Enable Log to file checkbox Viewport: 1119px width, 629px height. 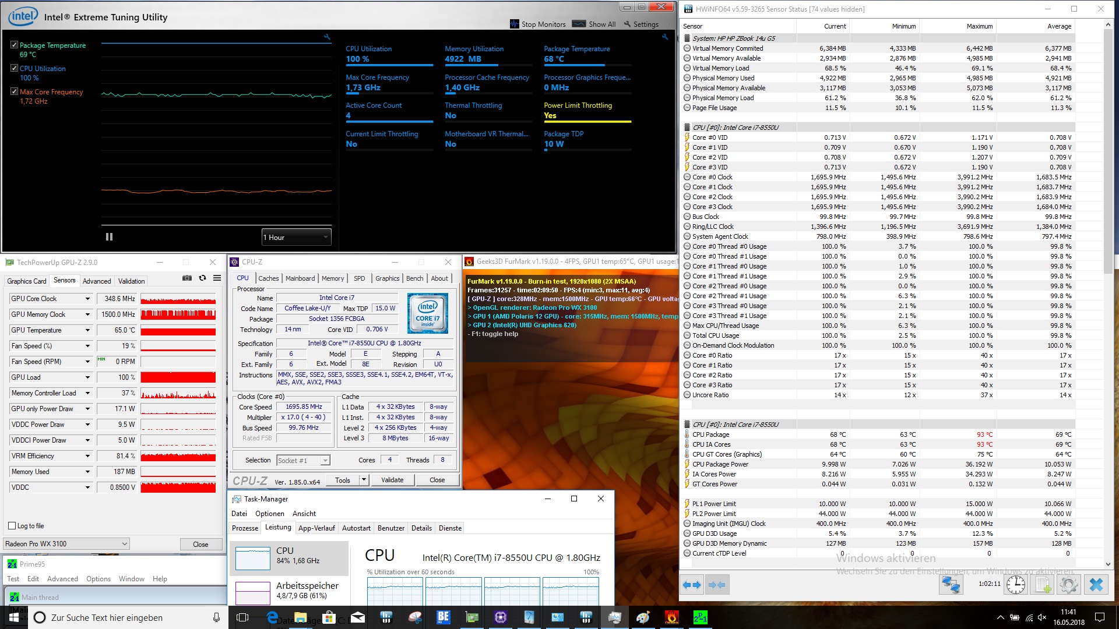(12, 526)
